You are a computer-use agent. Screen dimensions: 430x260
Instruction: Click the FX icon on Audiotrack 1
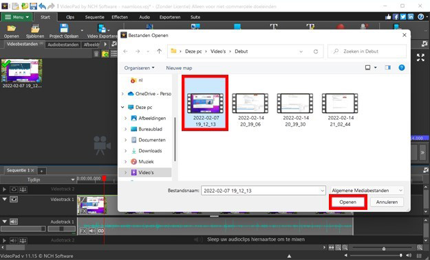[x=83, y=231]
